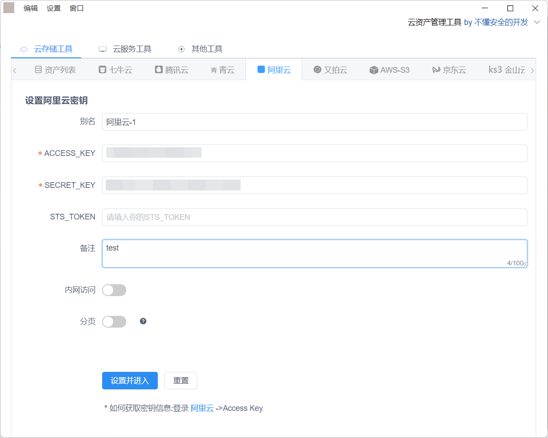
Task: Select the 又拍云 provider tab
Action: tap(330, 70)
